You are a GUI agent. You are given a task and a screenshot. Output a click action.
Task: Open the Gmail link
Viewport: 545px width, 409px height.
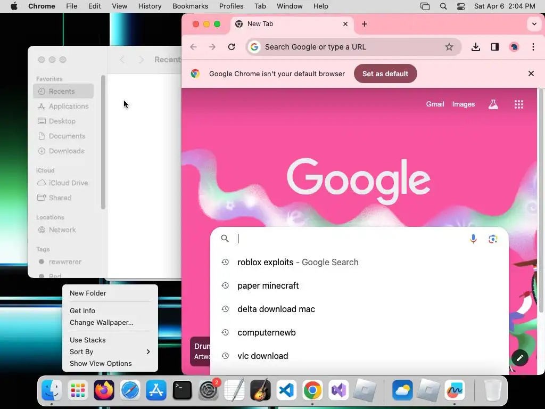[435, 104]
